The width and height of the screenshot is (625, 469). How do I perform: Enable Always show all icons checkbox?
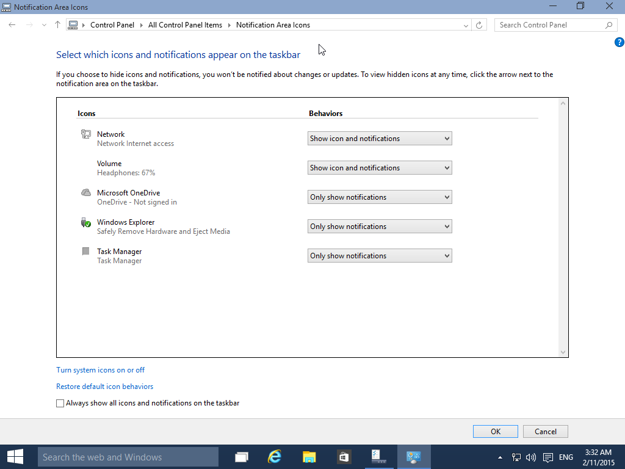[60, 403]
